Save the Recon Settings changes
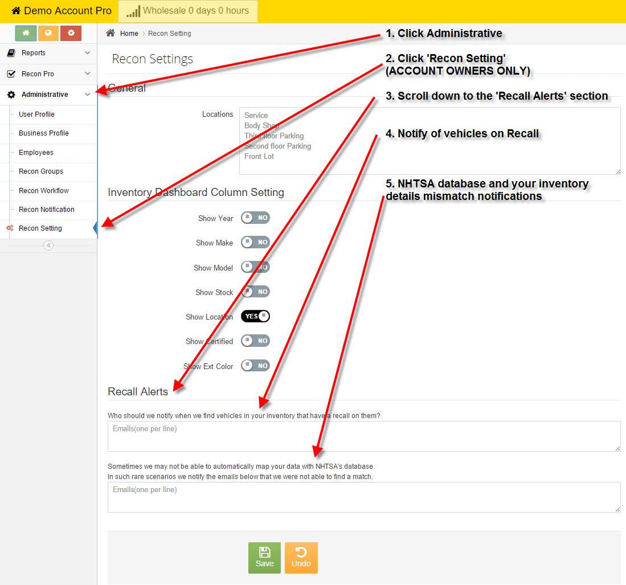 tap(264, 558)
